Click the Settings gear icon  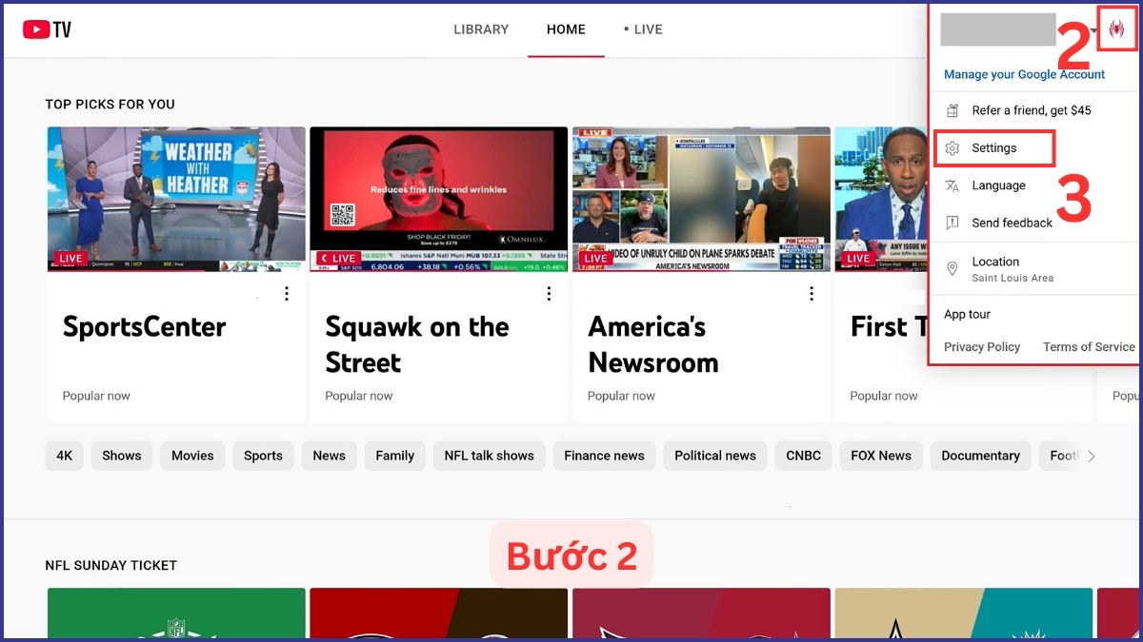[952, 148]
